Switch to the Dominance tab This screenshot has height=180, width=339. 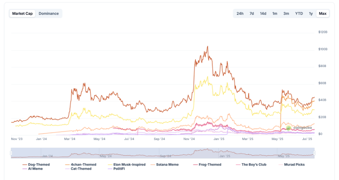click(x=49, y=13)
